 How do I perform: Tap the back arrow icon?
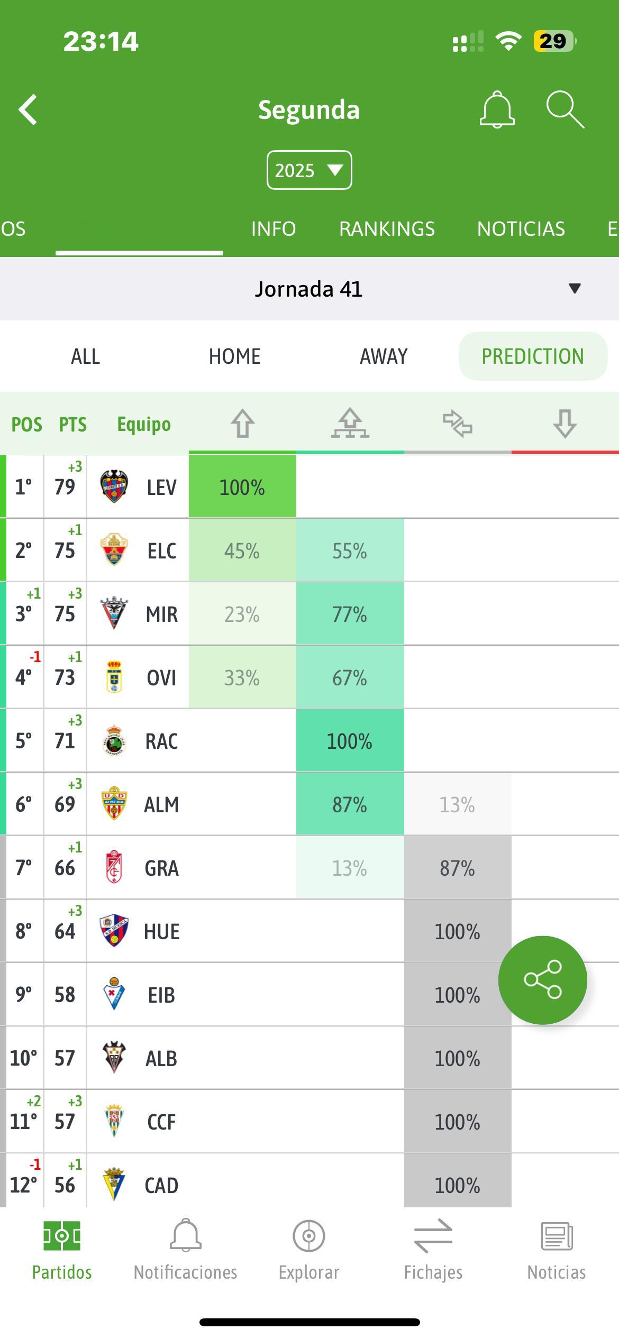[x=28, y=110]
